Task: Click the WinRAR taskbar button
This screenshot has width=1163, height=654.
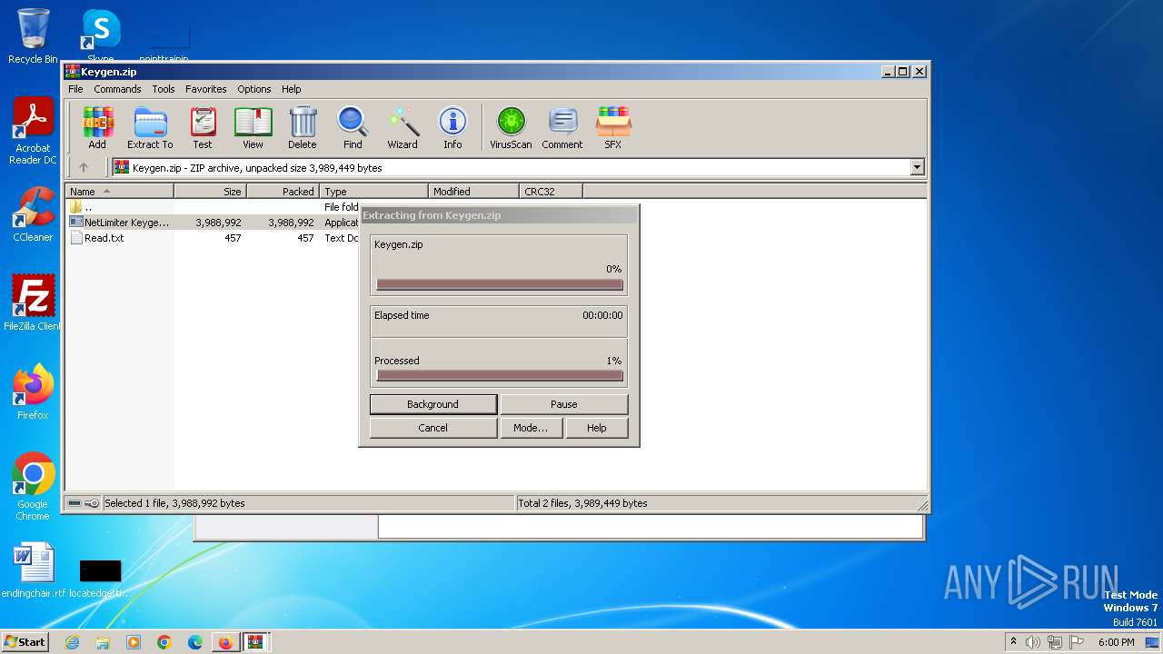Action: 255,642
